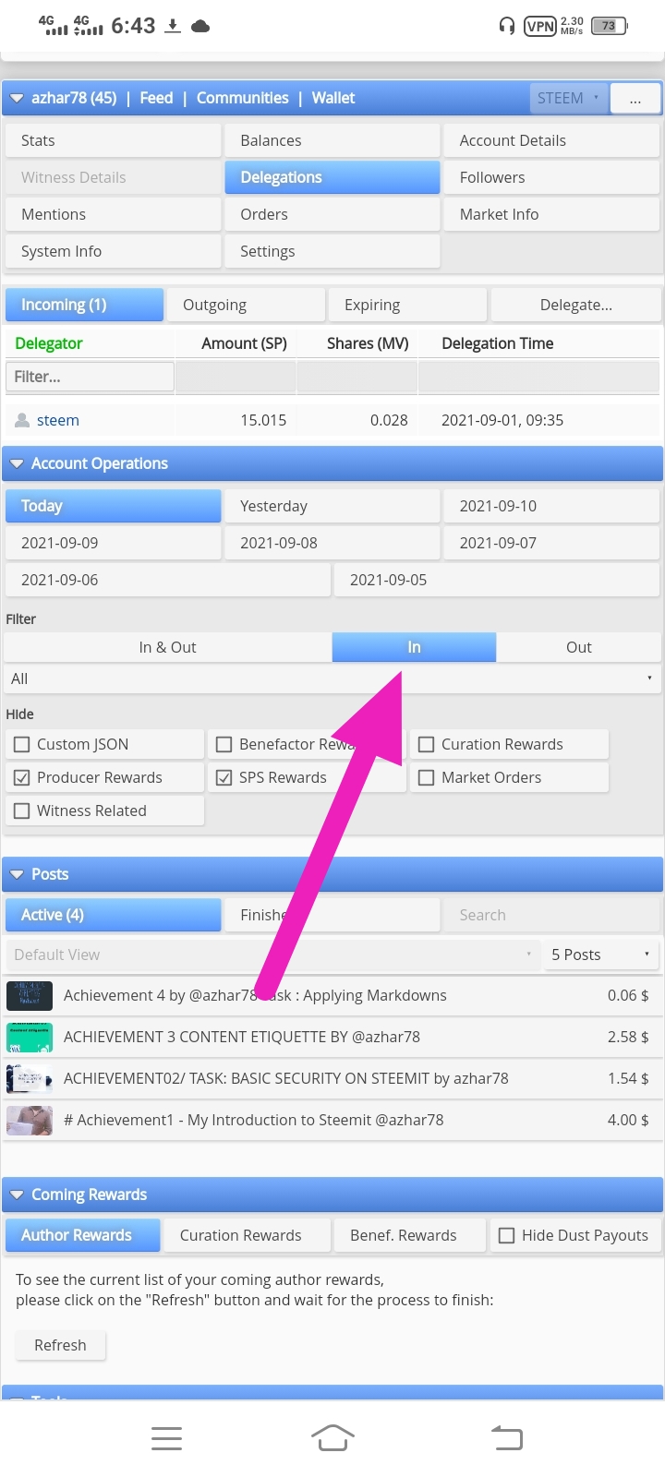Viewport: 665px width, 1477px height.
Task: Show Curation Rewards in Coming Rewards
Action: click(x=246, y=1235)
